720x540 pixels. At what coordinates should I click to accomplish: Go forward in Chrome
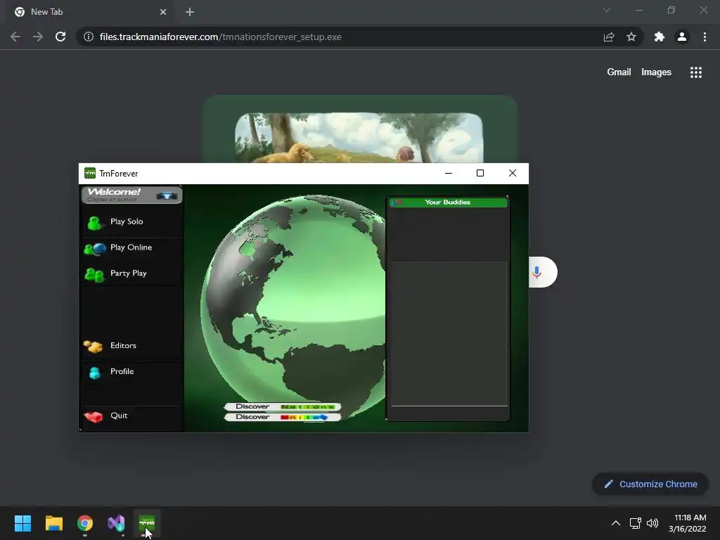[x=38, y=37]
